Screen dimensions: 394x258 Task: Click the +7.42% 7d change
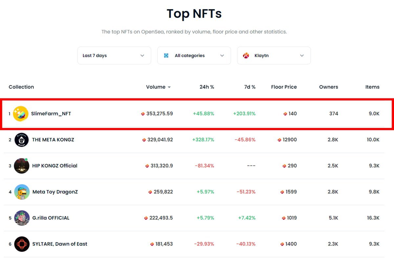point(247,218)
